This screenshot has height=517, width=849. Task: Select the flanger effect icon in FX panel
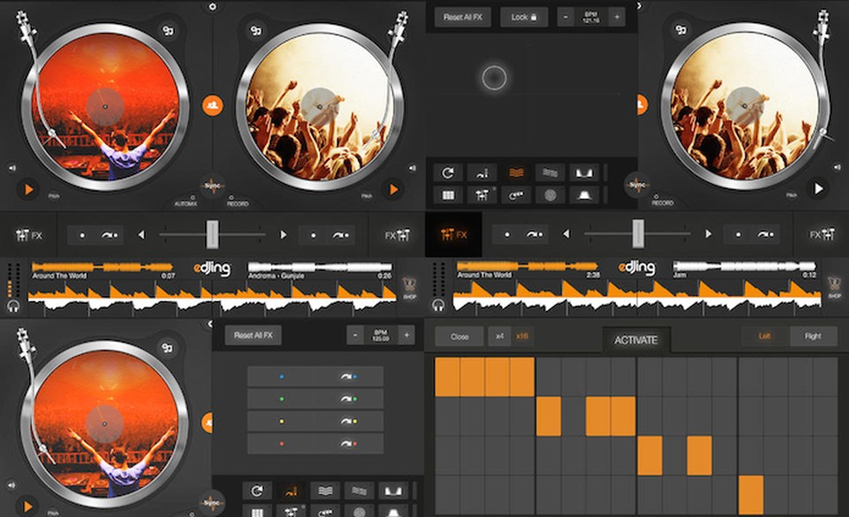pos(518,171)
